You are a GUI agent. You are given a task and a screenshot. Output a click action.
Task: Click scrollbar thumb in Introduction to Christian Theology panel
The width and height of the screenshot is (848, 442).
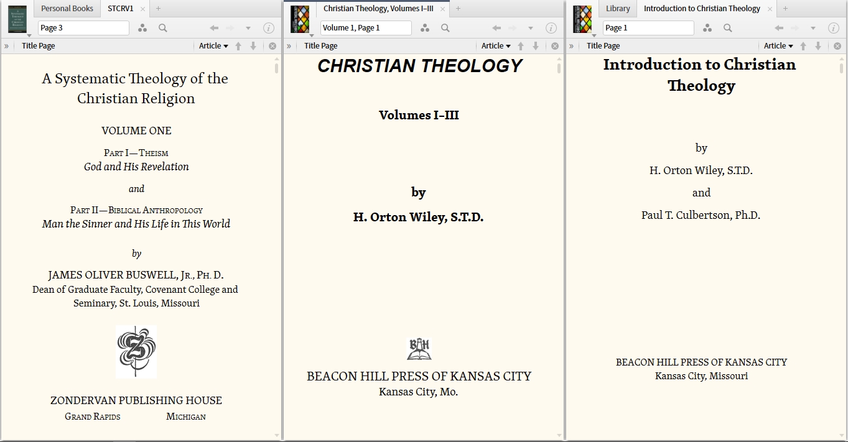841,68
